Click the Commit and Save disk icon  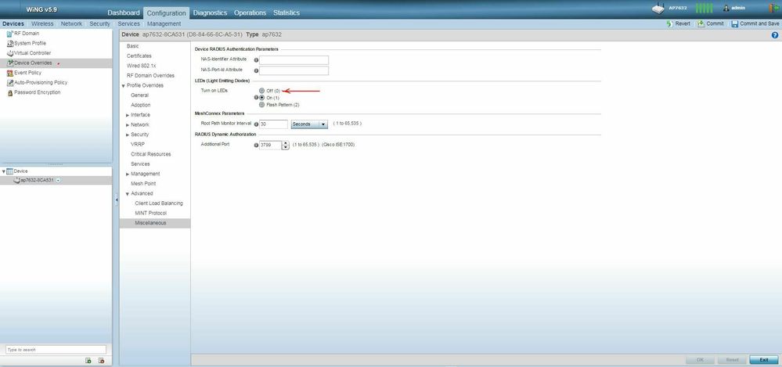pyautogui.click(x=734, y=23)
